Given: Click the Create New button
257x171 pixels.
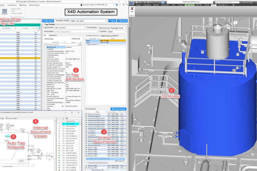Looking at the screenshot, I should click(x=48, y=21).
